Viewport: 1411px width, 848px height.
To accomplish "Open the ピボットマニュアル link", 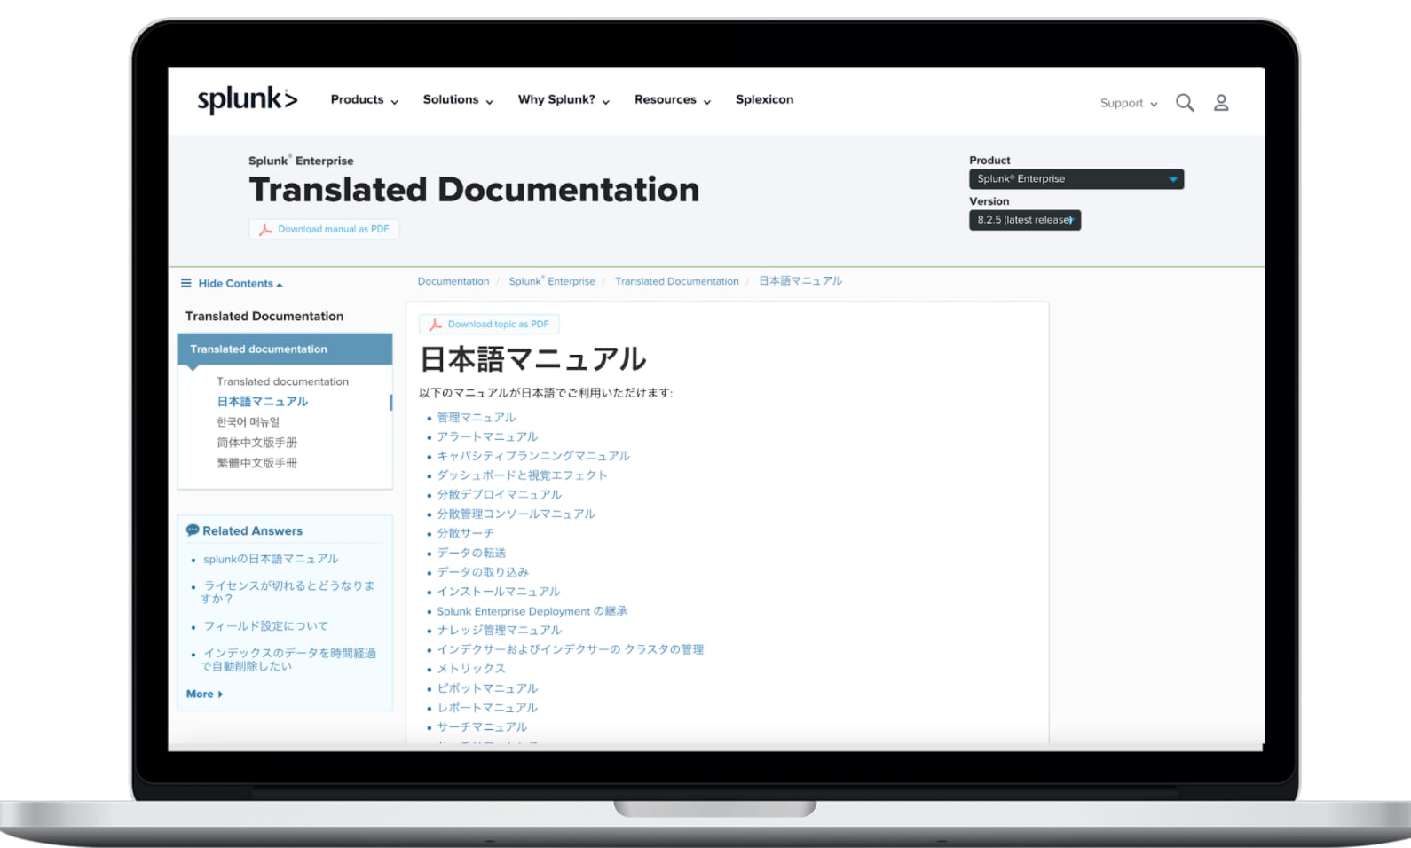I will tap(487, 688).
